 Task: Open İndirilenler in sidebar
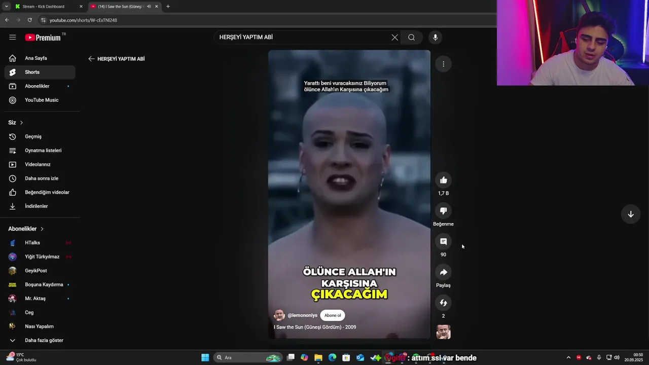pos(40,206)
